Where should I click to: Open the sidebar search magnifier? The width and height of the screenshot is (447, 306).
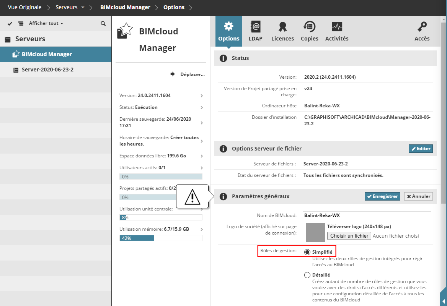coord(103,24)
